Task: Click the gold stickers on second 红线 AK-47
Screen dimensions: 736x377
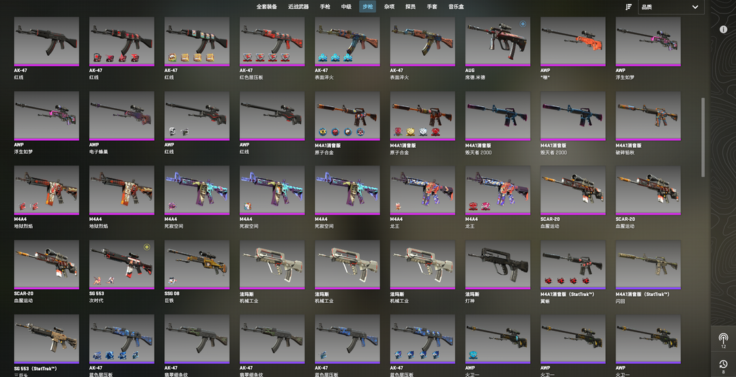Action: point(191,58)
